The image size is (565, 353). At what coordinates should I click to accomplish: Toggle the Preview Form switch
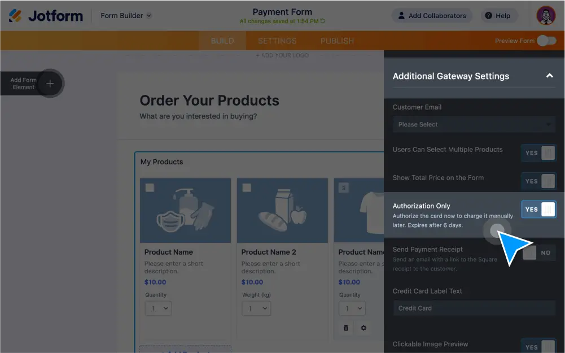[545, 41]
